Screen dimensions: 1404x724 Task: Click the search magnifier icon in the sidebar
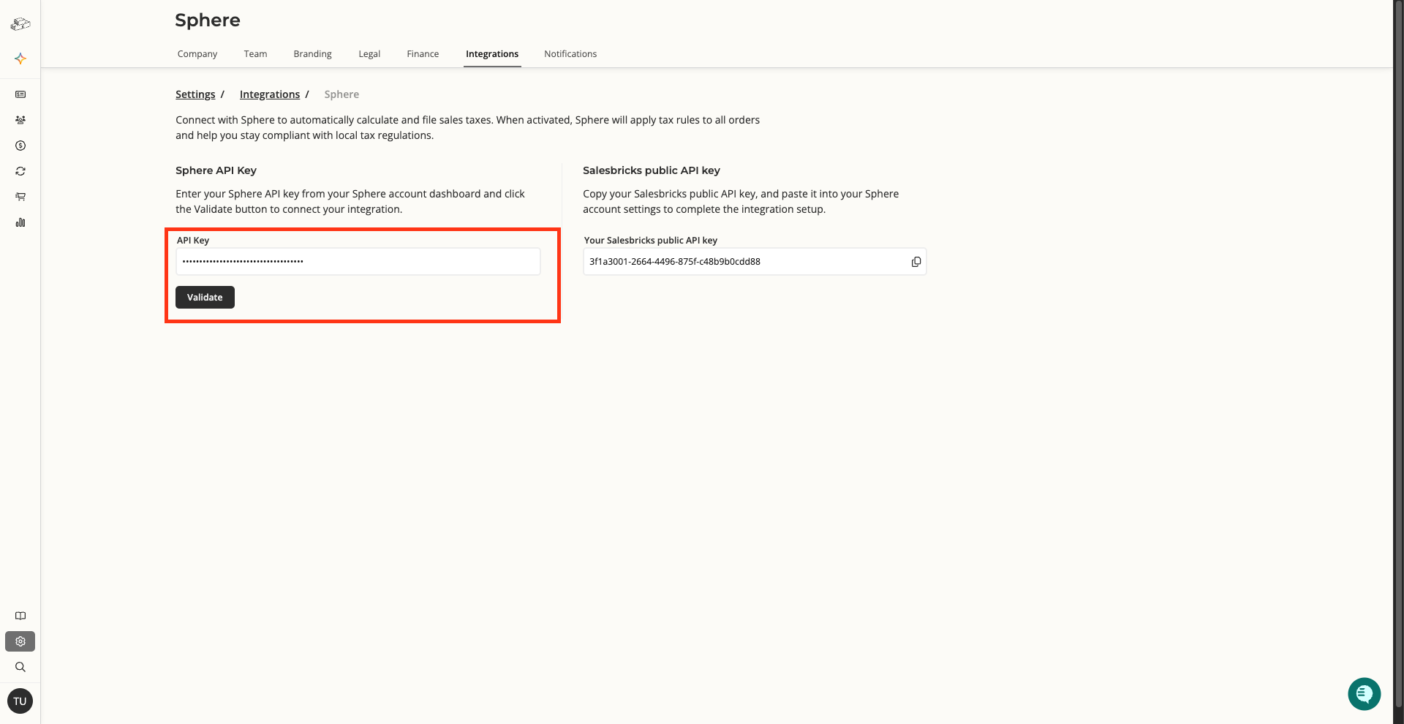point(20,667)
